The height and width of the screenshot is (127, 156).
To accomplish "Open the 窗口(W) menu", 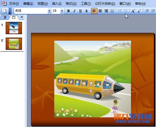I will (x=125, y=4).
